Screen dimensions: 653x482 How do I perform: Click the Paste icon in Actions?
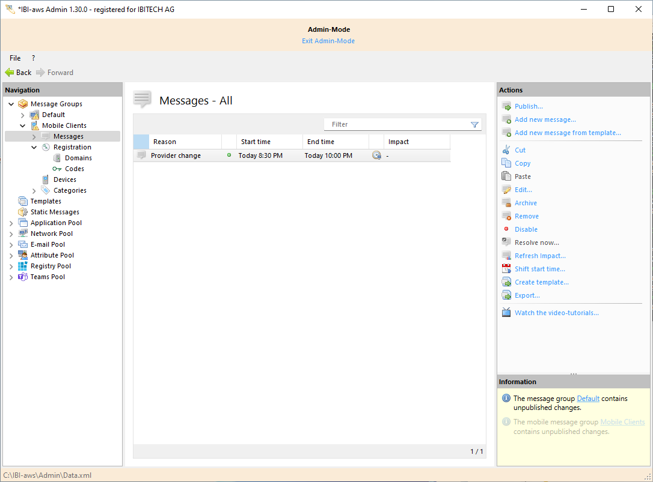[x=506, y=176]
